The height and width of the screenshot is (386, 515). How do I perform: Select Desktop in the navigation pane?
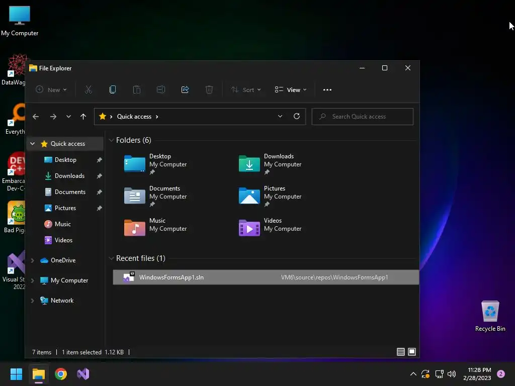(x=65, y=160)
